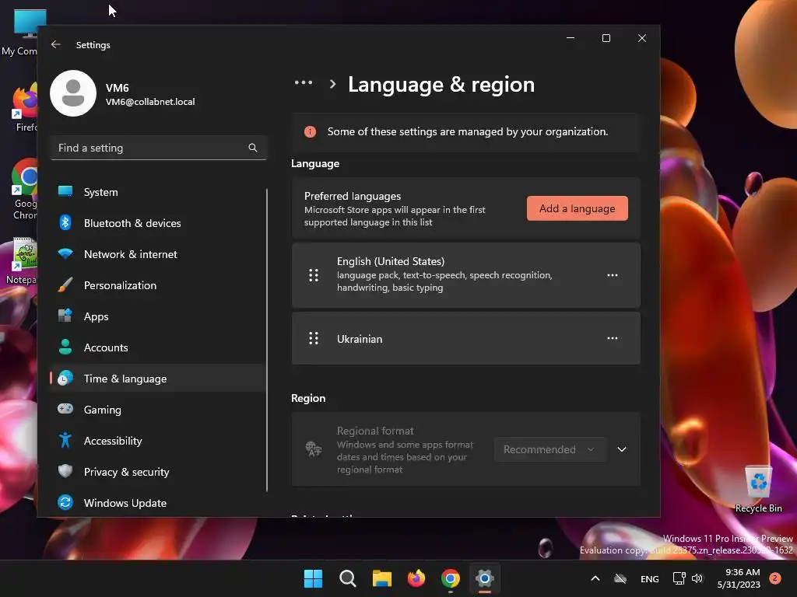Open Windows Start menu on taskbar
The image size is (797, 597).
(313, 578)
